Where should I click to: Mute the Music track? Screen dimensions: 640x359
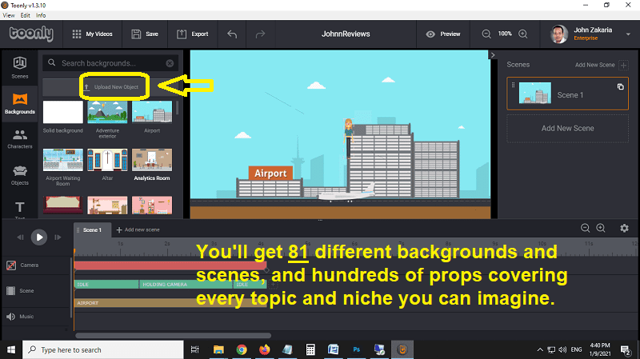(x=11, y=317)
